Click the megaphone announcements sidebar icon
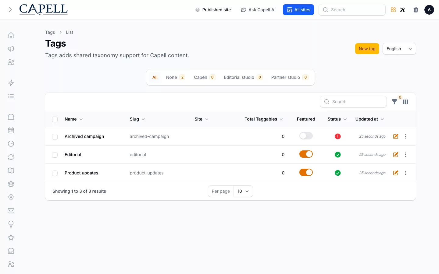The height and width of the screenshot is (274, 439). 11,49
